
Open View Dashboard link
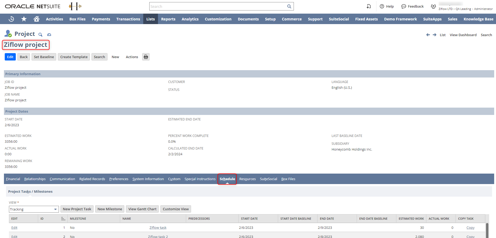pyautogui.click(x=463, y=35)
